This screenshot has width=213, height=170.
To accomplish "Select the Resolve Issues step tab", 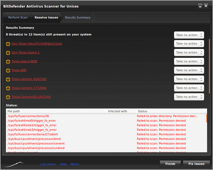I will [x=46, y=18].
